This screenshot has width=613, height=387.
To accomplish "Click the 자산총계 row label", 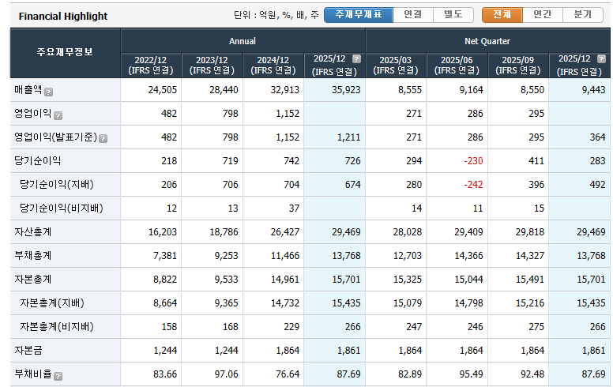I will pyautogui.click(x=33, y=232).
